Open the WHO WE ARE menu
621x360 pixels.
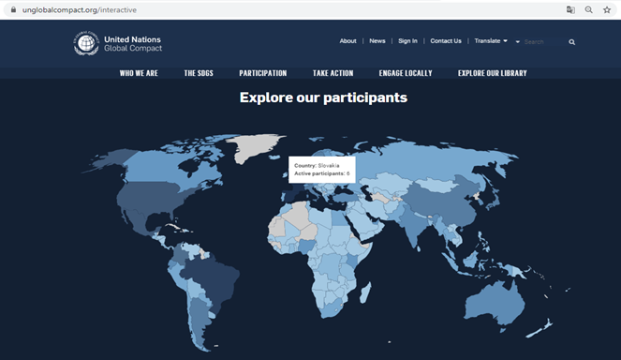tap(139, 73)
